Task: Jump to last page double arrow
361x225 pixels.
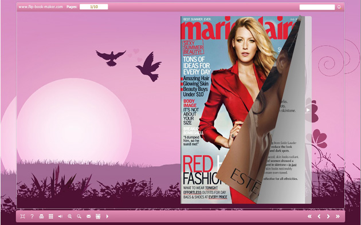Action: (x=338, y=216)
